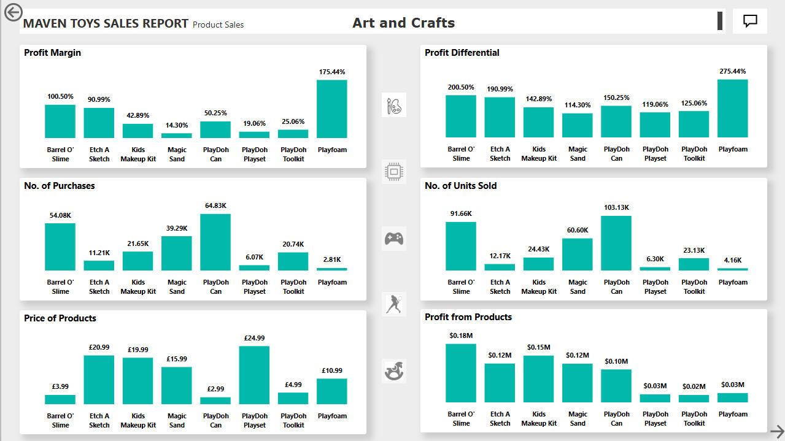Select the Electronics chip category icon
The height and width of the screenshot is (441, 785).
[x=393, y=172]
